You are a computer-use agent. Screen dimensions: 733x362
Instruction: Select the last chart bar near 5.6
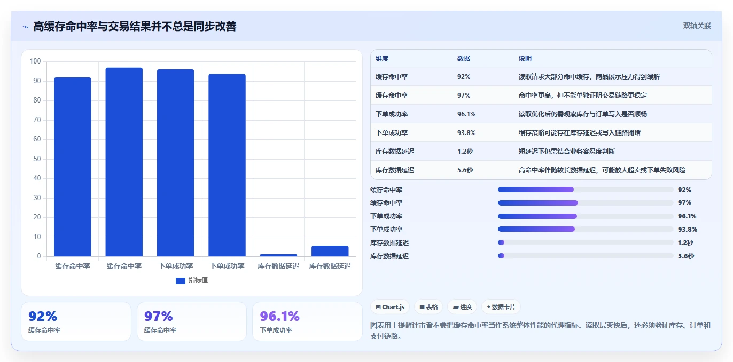pos(330,251)
